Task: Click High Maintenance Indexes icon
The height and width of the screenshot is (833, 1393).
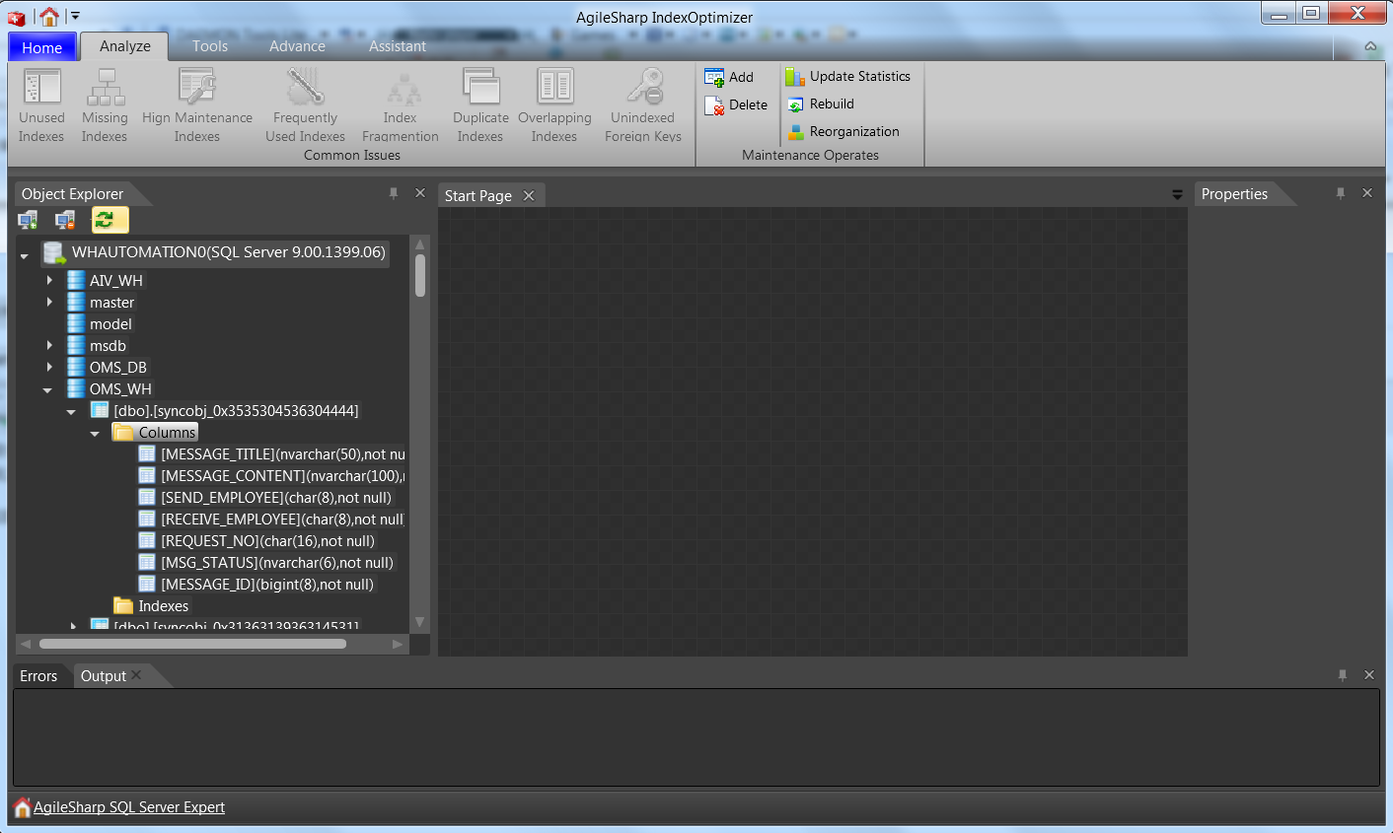Action: click(197, 88)
